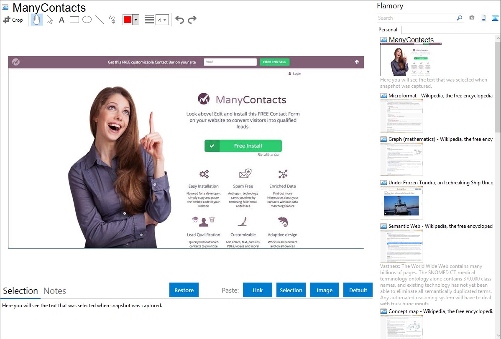Open the Personal tab

tap(388, 30)
